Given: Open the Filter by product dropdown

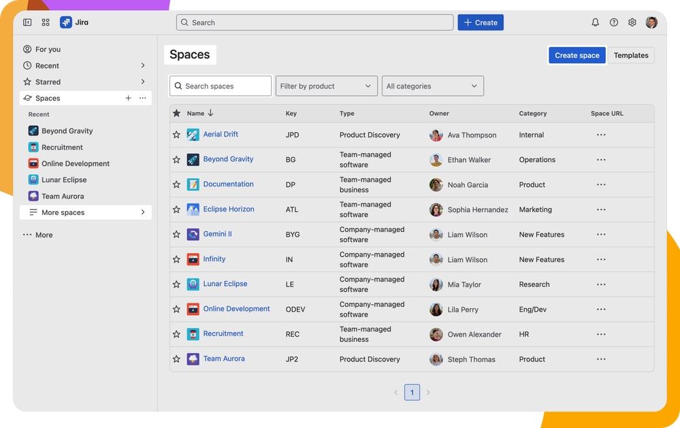Looking at the screenshot, I should click(x=327, y=86).
